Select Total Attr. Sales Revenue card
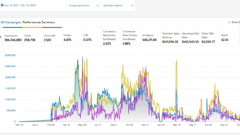The width and height of the screenshot is (240, 135). coord(170,37)
